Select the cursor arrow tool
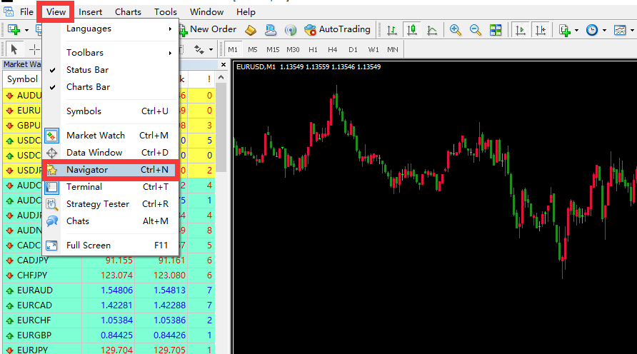Image resolution: width=637 pixels, height=354 pixels. click(14, 49)
